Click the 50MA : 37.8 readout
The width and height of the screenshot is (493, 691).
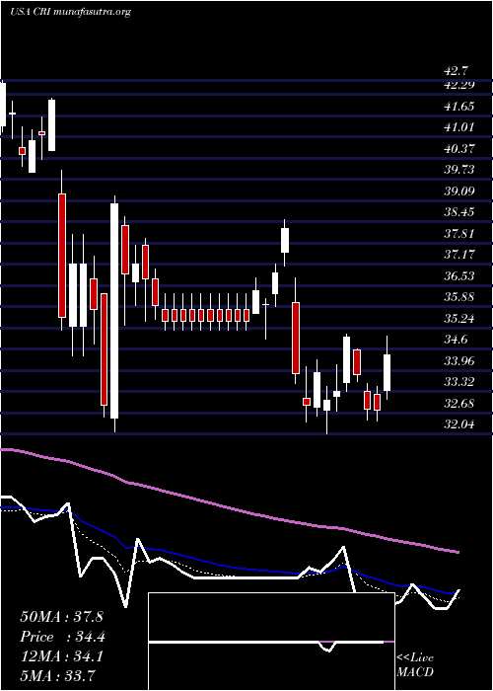pos(61,617)
